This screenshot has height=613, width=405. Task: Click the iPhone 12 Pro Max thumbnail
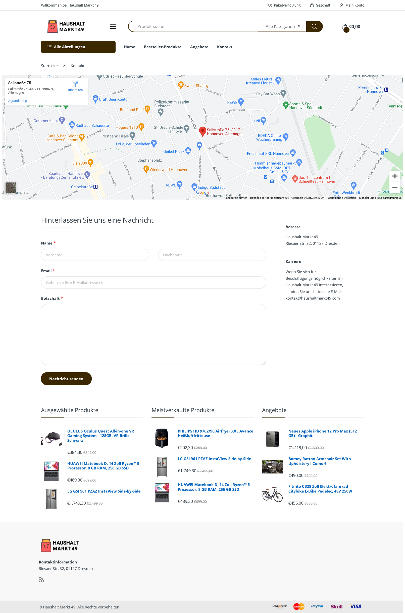(272, 439)
